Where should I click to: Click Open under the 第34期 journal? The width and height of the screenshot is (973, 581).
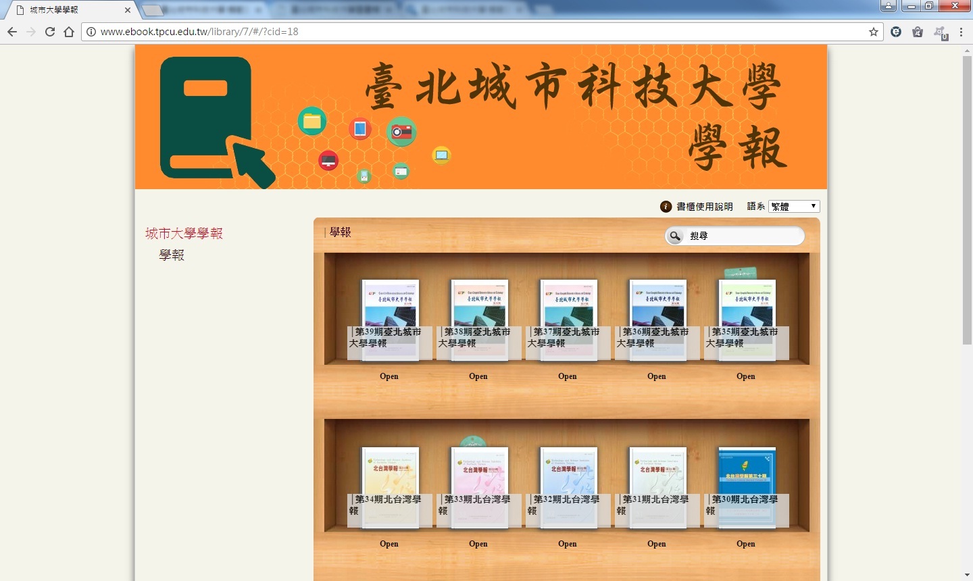pyautogui.click(x=389, y=544)
